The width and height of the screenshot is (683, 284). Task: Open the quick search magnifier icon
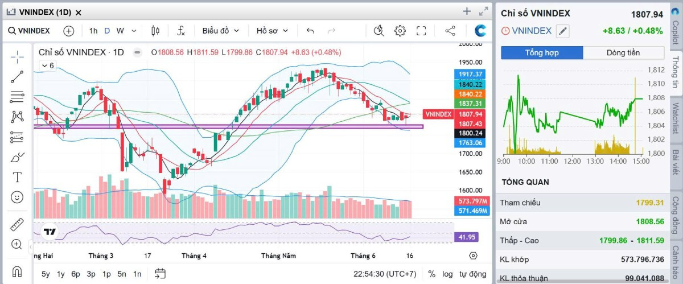(x=379, y=31)
